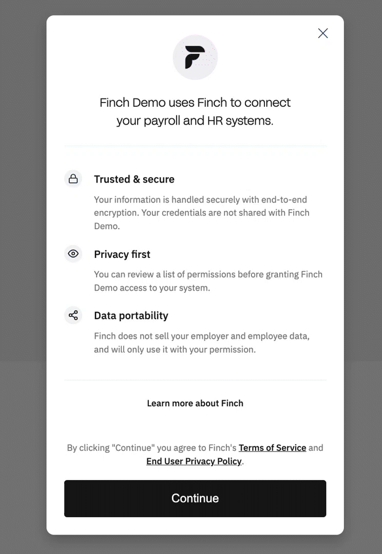Image resolution: width=382 pixels, height=554 pixels.
Task: Click the permissions review description text
Action: pyautogui.click(x=208, y=281)
